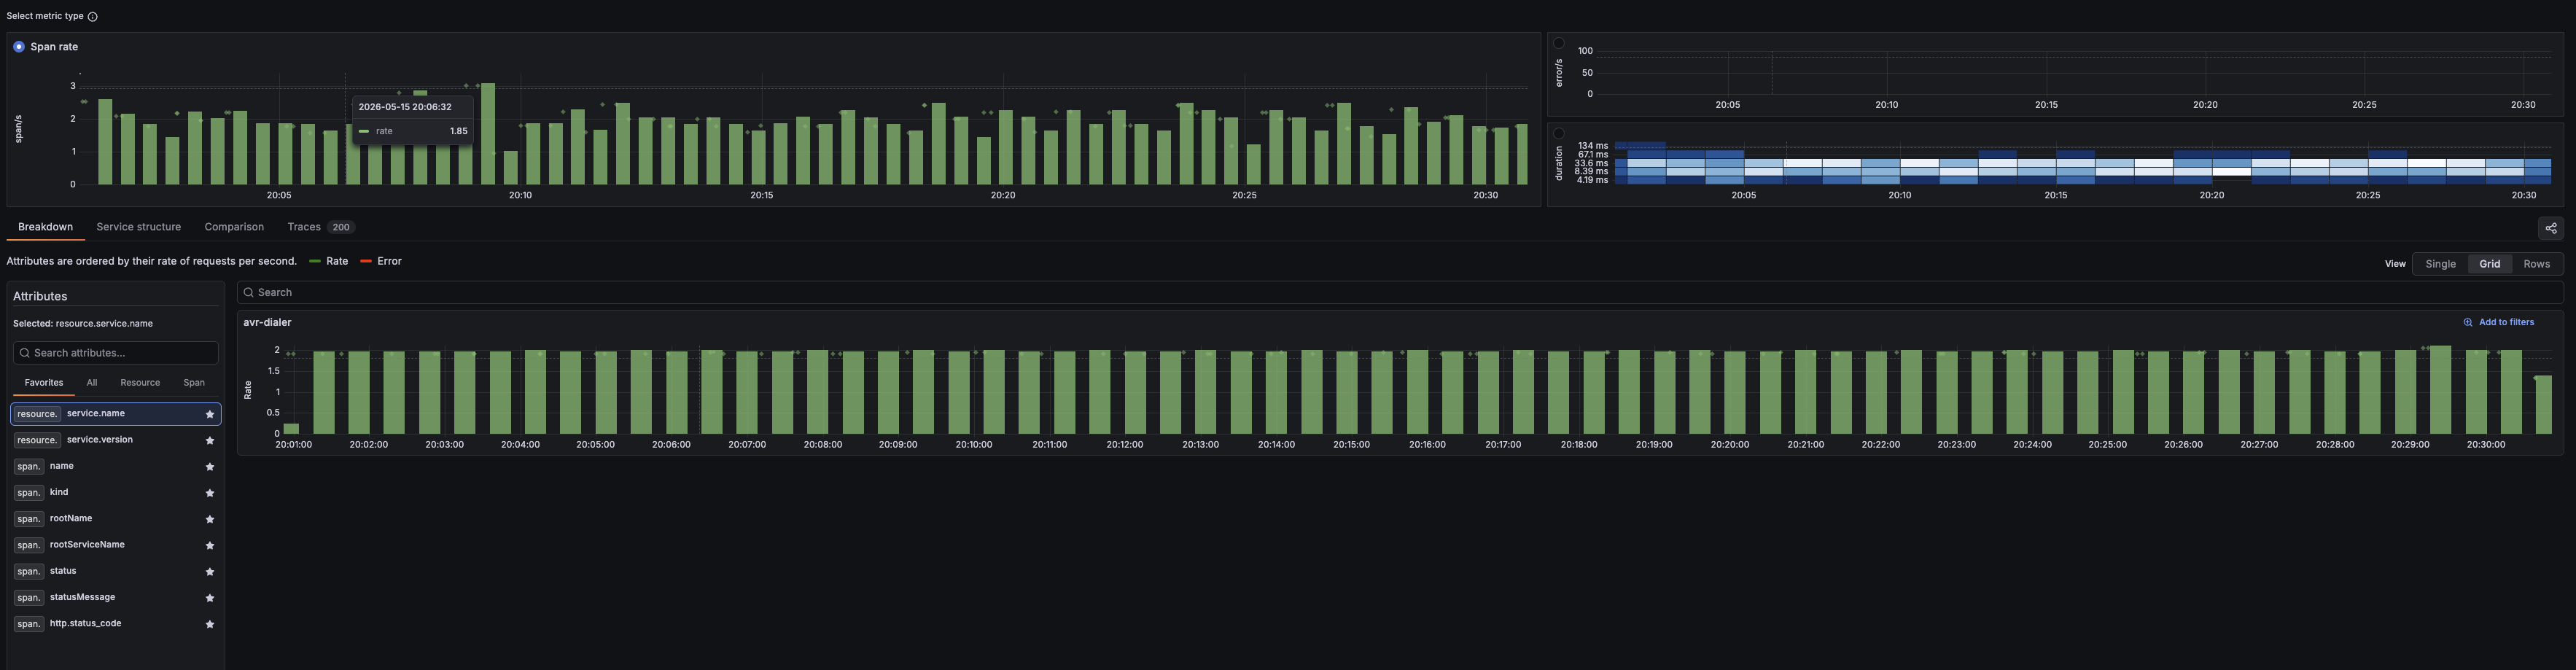Click the 134 ms duration axis label
This screenshot has width=2576, height=670.
coord(1593,146)
